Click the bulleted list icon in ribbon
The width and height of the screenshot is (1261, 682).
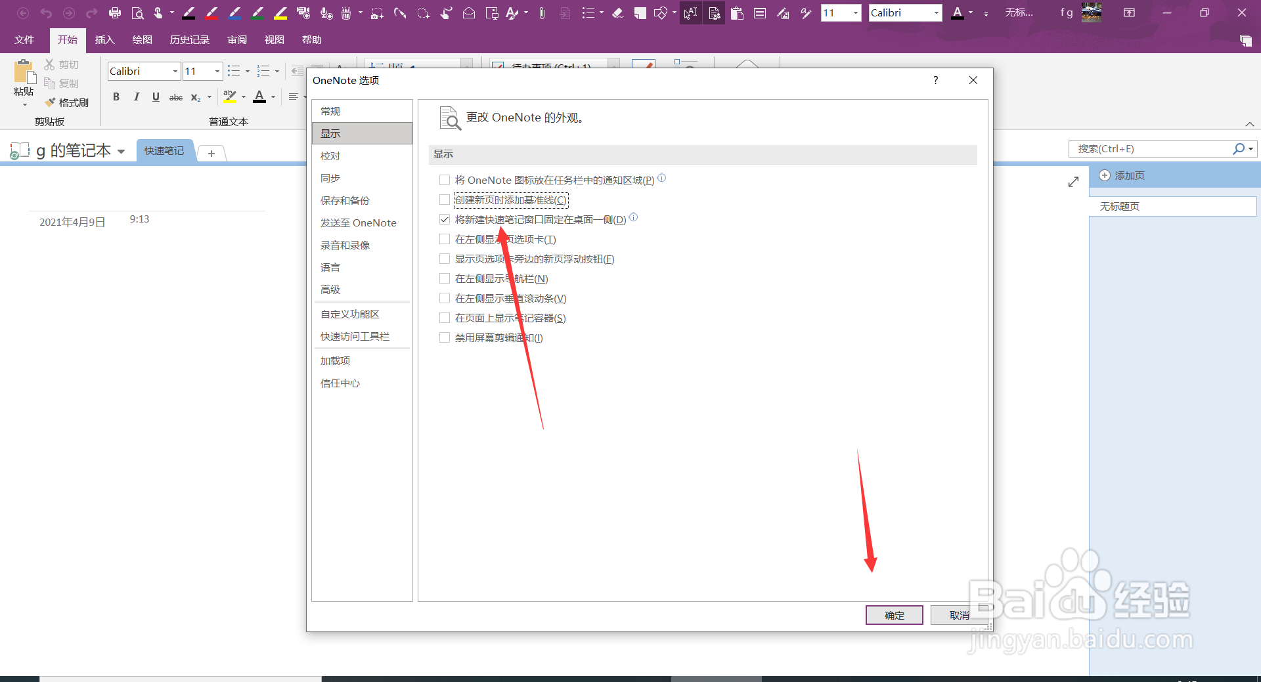[234, 71]
